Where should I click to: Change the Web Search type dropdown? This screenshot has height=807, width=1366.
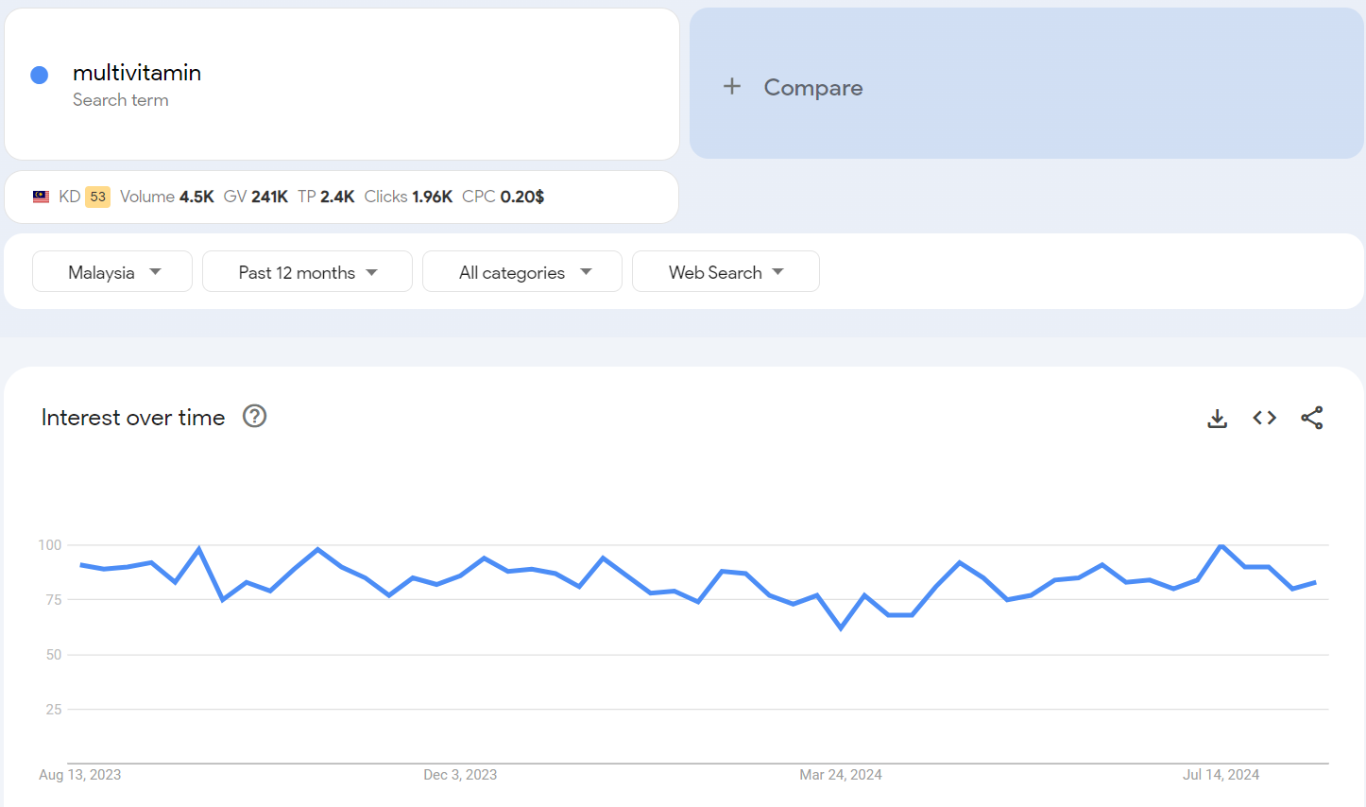point(725,272)
